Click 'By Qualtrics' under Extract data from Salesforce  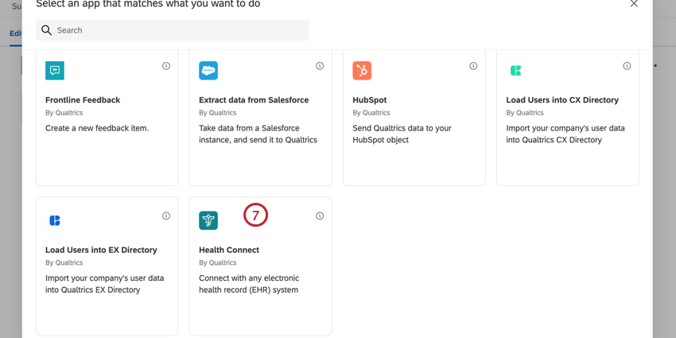click(x=218, y=112)
